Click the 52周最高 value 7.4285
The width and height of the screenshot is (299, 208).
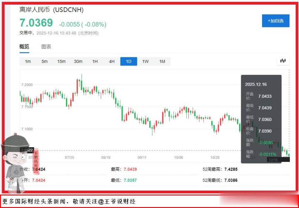coord(231,169)
